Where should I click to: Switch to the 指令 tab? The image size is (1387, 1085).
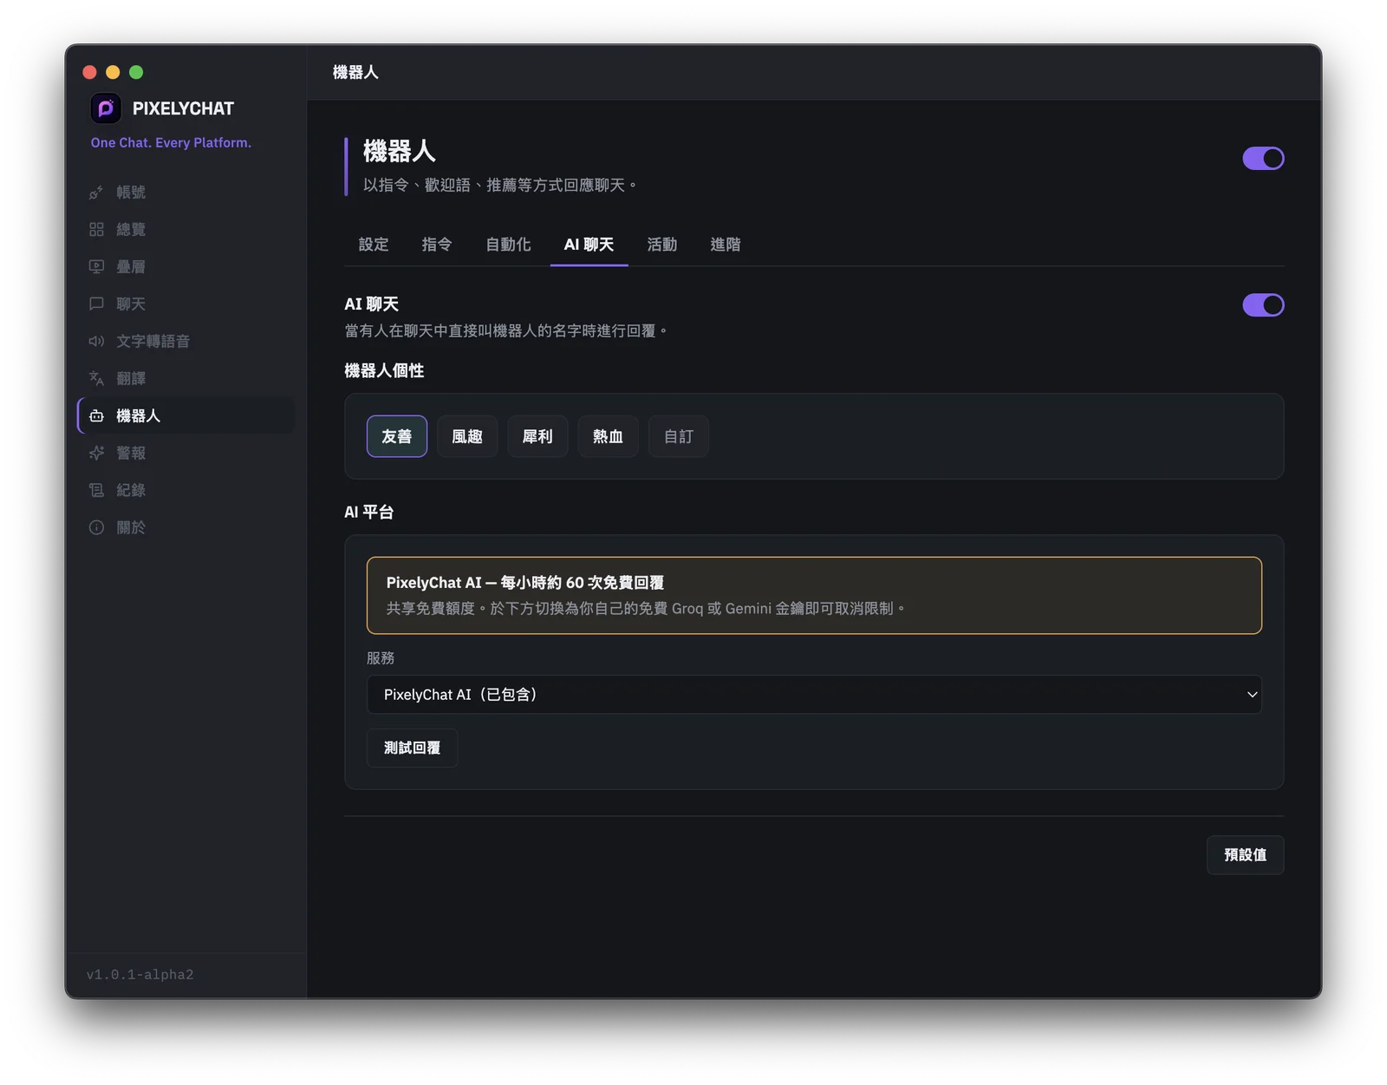pos(437,245)
